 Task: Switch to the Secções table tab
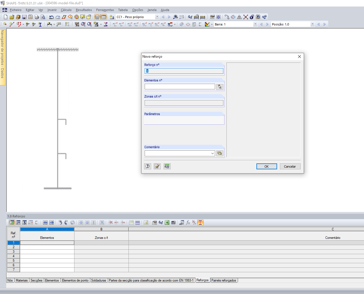coord(37,280)
